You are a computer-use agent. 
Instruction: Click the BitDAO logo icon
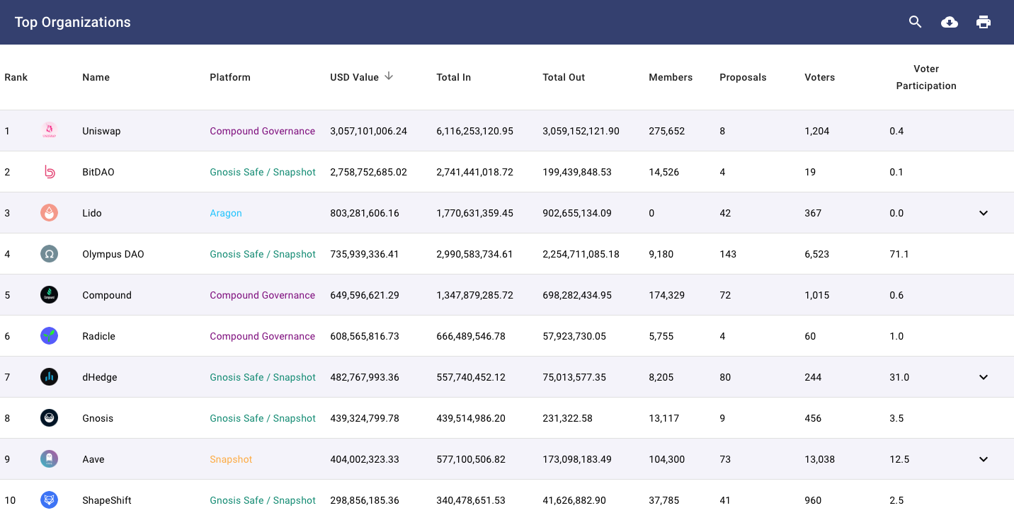point(49,172)
